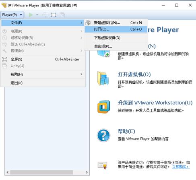
Task: Click the wrench icon beside 管理(M)
Action: tap(4, 51)
